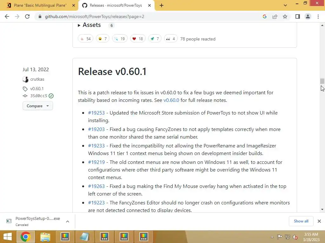This screenshot has width=325, height=243.
Task: Click the muted volume tray icon
Action: (x=295, y=237)
